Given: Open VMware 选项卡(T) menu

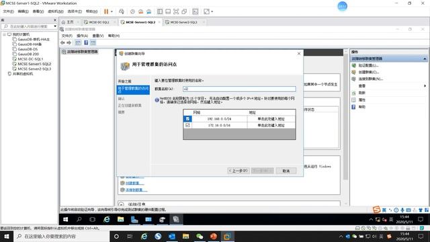Looking at the screenshot, I should (x=75, y=11).
